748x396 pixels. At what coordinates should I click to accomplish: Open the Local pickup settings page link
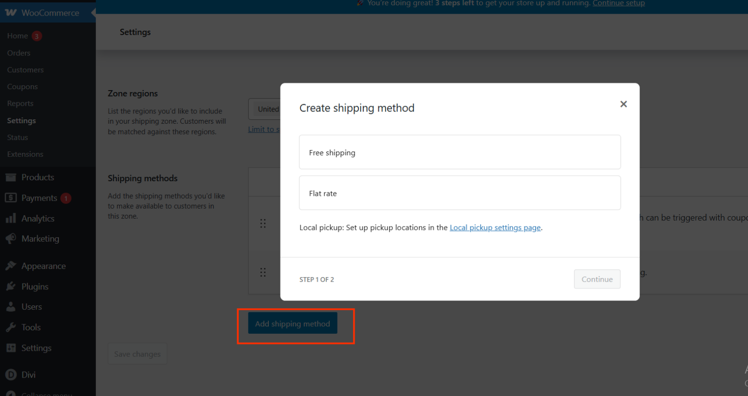495,227
